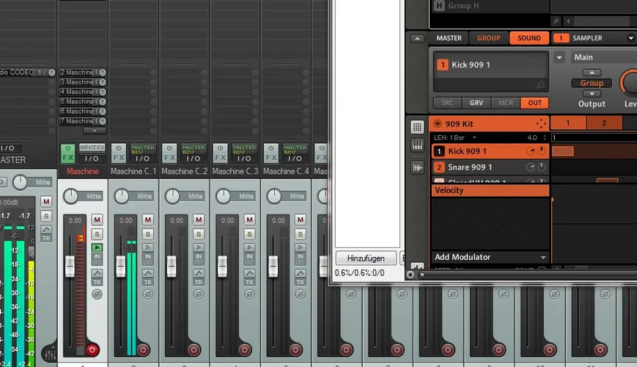Switch to the GROUP tab
Image resolution: width=637 pixels, height=367 pixels.
[489, 38]
